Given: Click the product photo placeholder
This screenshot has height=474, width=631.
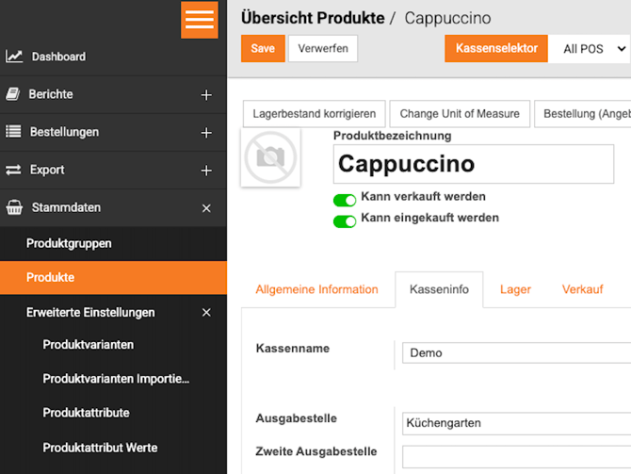Looking at the screenshot, I should point(270,157).
